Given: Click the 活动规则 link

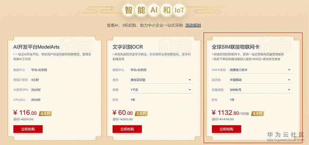Looking at the screenshot, I should coord(193,25).
